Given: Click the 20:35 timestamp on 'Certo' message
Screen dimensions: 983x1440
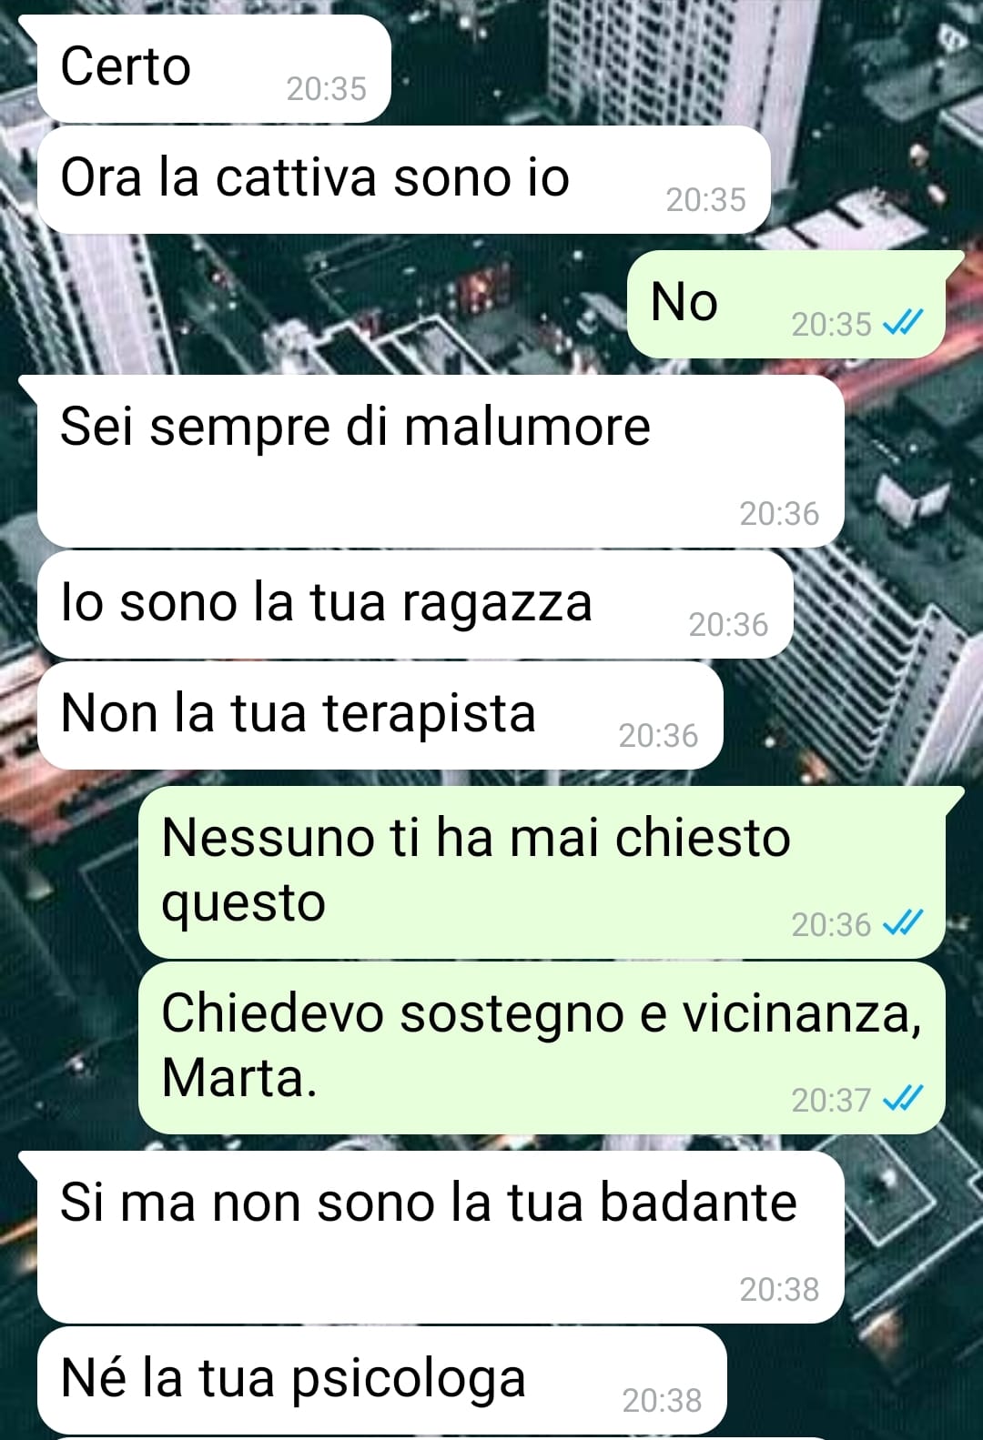Looking at the screenshot, I should 326,89.
